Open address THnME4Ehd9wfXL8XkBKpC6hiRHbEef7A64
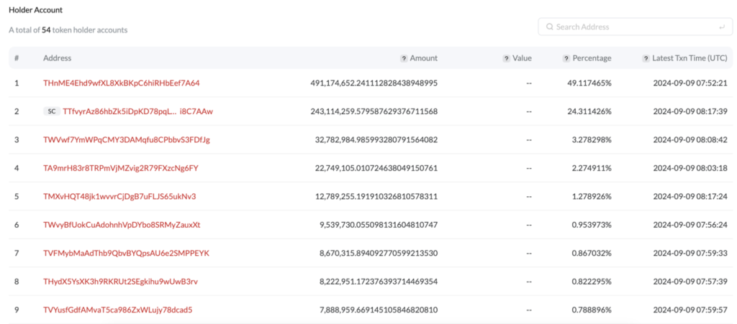Viewport: 737px width, 324px height. 121,83
